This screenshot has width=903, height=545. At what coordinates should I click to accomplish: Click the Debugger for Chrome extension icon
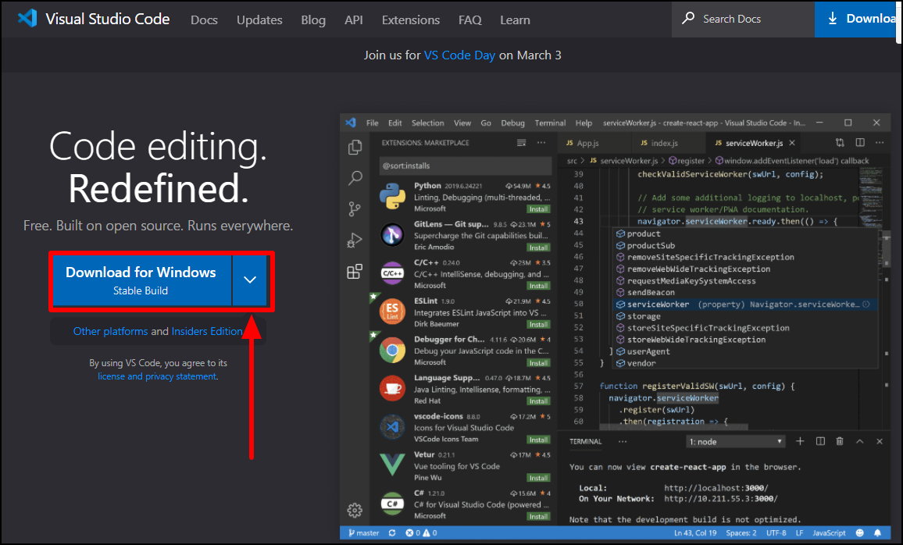pos(392,350)
